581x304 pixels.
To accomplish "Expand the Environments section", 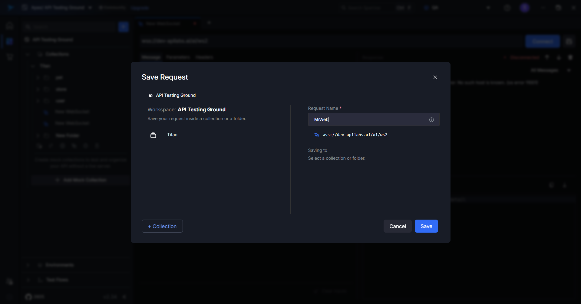I will click(x=28, y=265).
